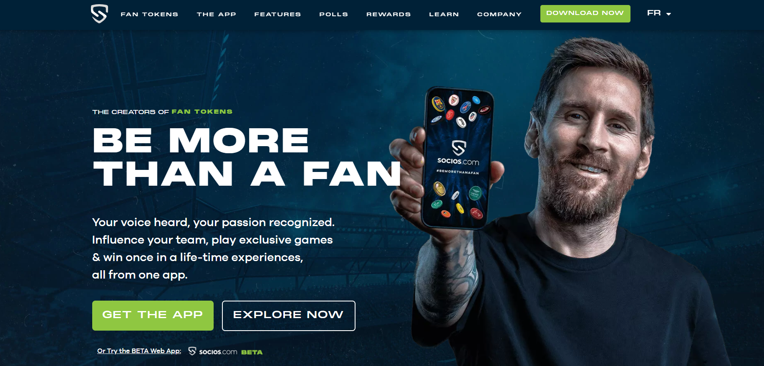
Task: Click the GET THE APP button
Action: [153, 316]
